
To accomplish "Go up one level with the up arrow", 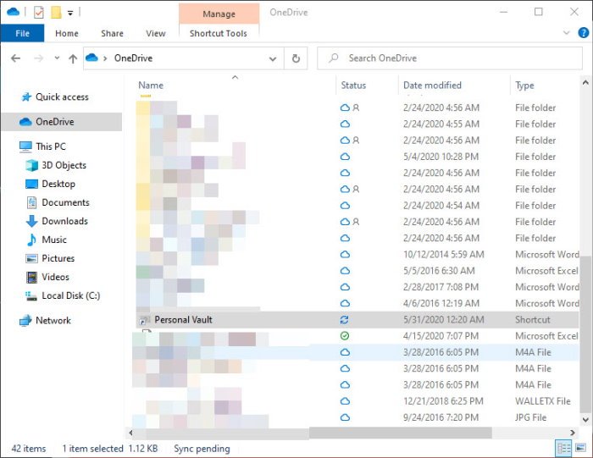I will (x=73, y=58).
